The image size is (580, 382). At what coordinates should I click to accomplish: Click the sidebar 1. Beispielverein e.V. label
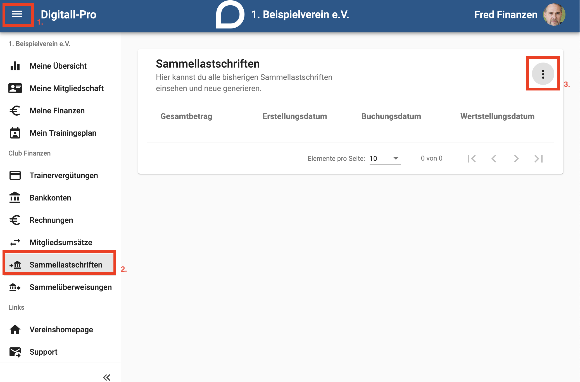pos(39,44)
